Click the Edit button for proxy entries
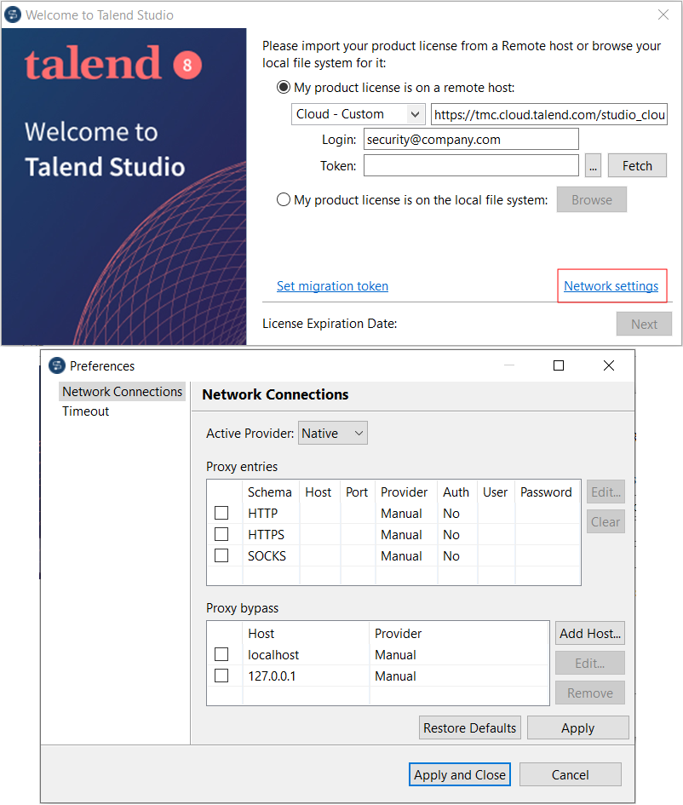 606,492
